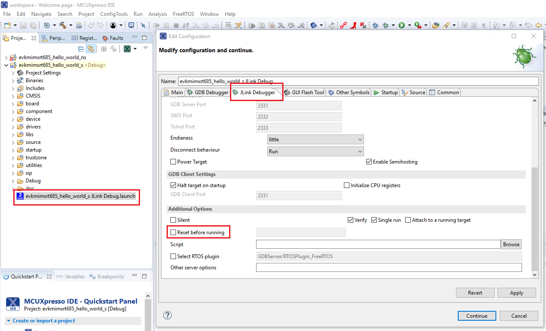
Task: Check Reset before running
Action: 173,233
